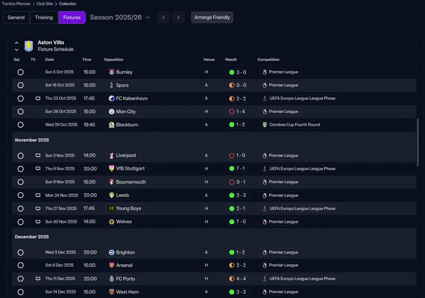Open the 3 - 0 result against Burnley
Screen dimensions: 425x298
237,72
